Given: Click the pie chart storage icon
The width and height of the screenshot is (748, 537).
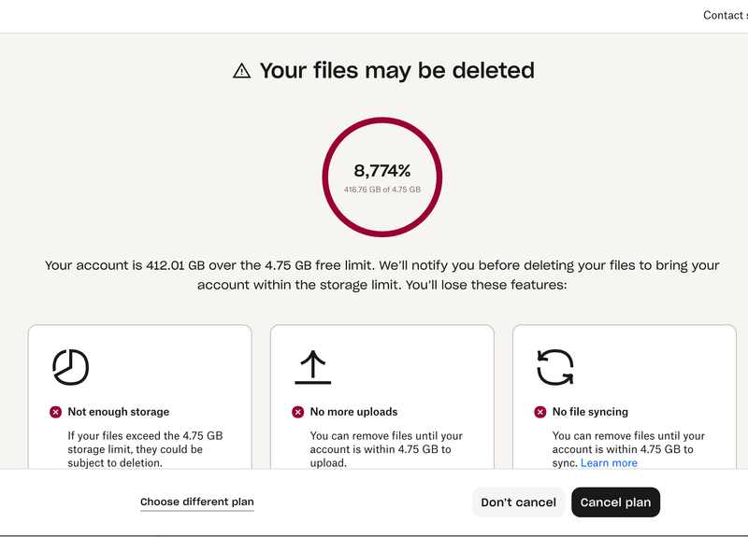Looking at the screenshot, I should tap(70, 367).
